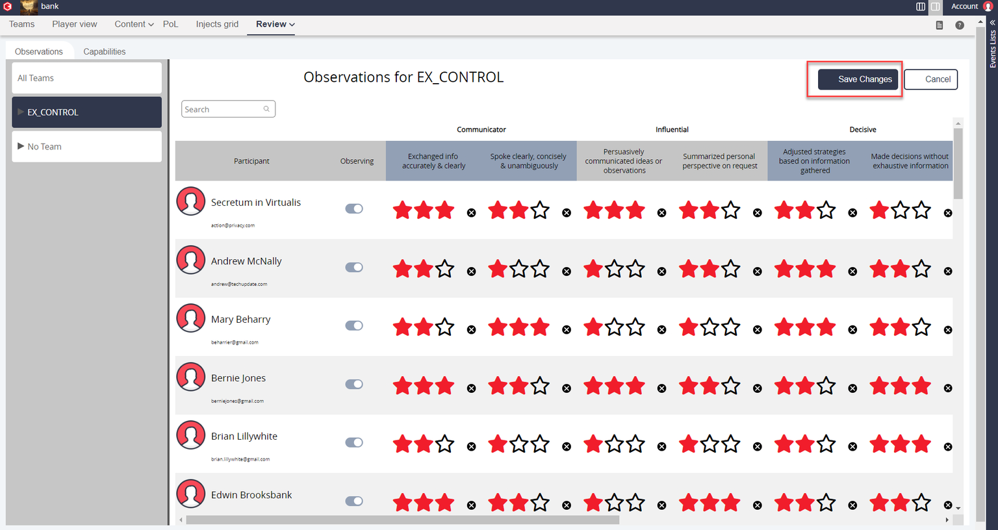Open the document notes icon
The image size is (998, 530).
940,25
